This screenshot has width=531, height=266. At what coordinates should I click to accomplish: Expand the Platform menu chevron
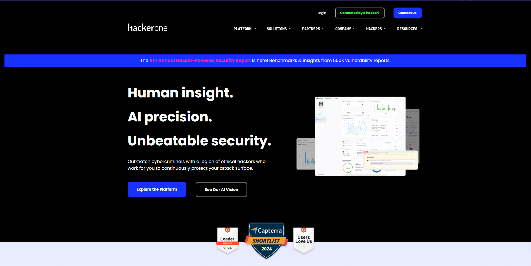pyautogui.click(x=255, y=29)
